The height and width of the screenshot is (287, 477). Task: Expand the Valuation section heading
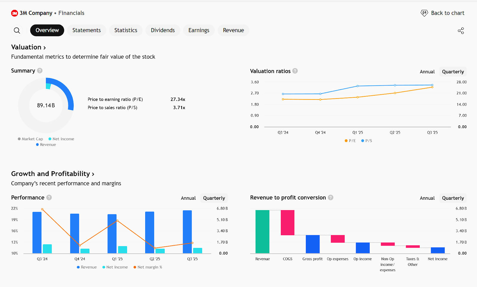pyautogui.click(x=28, y=47)
